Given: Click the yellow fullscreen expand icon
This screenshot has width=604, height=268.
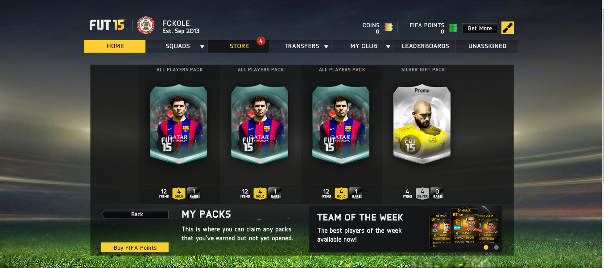Looking at the screenshot, I should (x=508, y=28).
